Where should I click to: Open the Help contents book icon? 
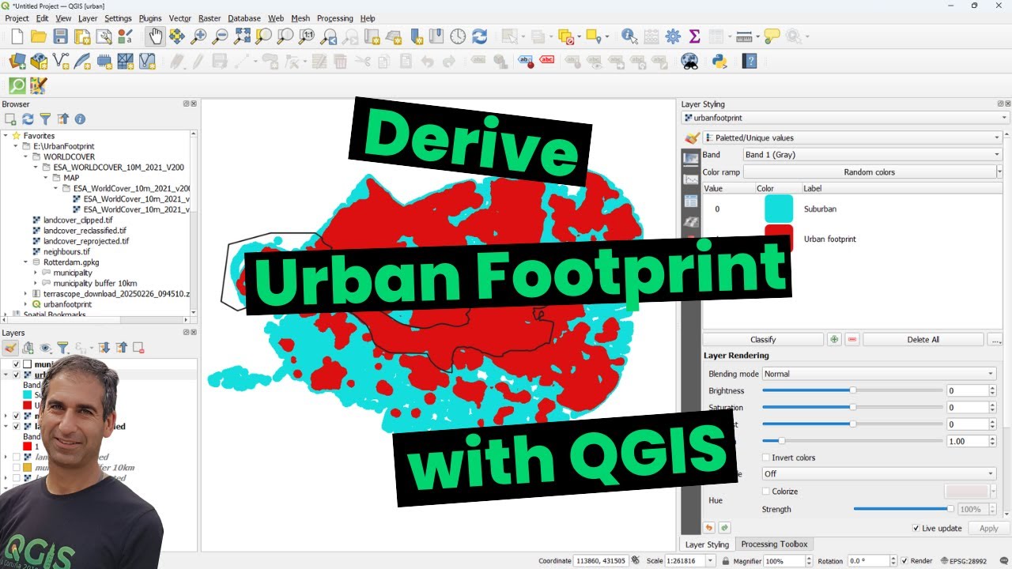(750, 61)
